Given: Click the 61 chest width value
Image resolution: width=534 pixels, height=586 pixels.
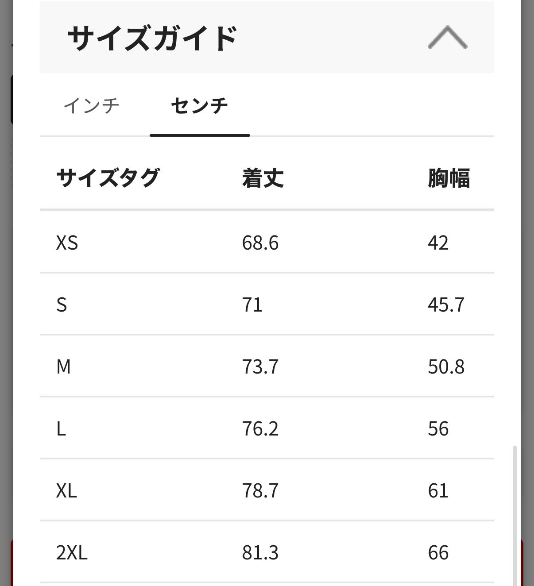Looking at the screenshot, I should tap(438, 490).
